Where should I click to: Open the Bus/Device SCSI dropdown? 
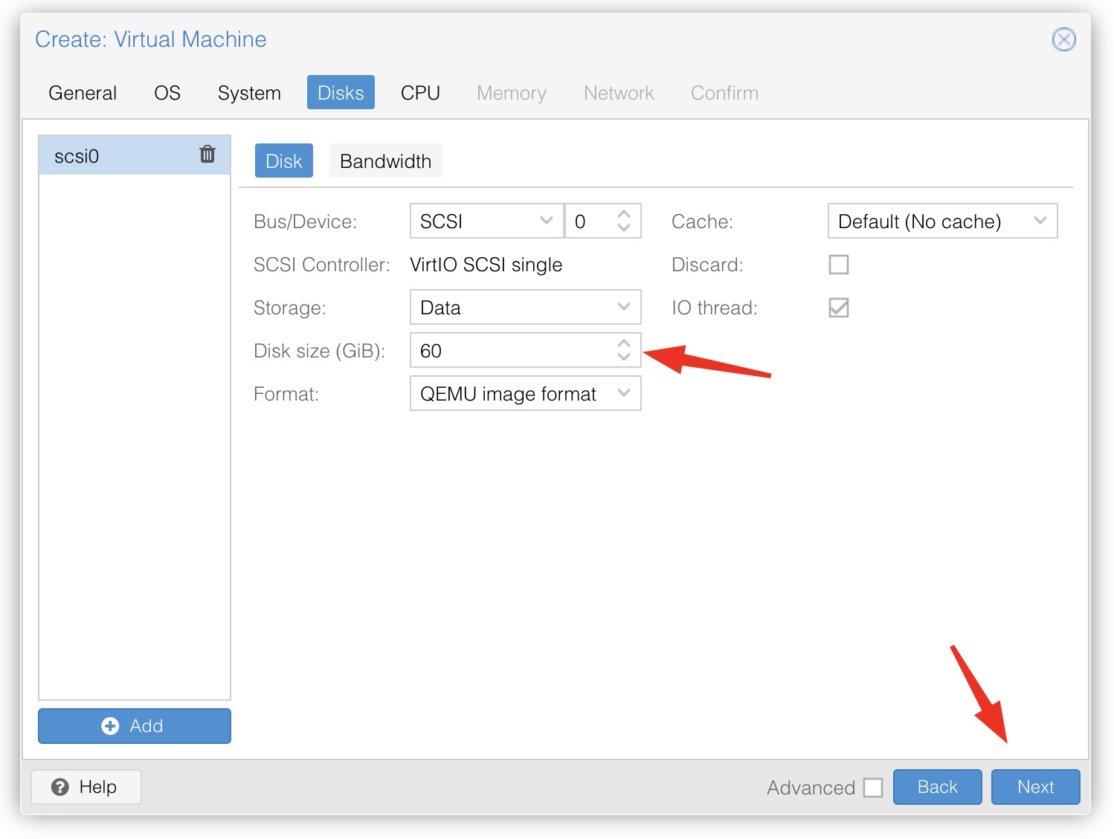coord(486,221)
